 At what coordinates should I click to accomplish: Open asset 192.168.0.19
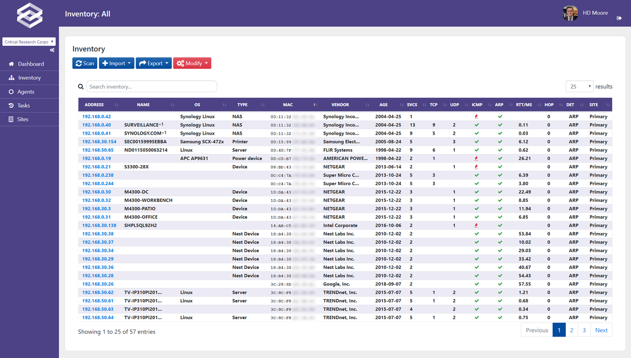point(97,159)
